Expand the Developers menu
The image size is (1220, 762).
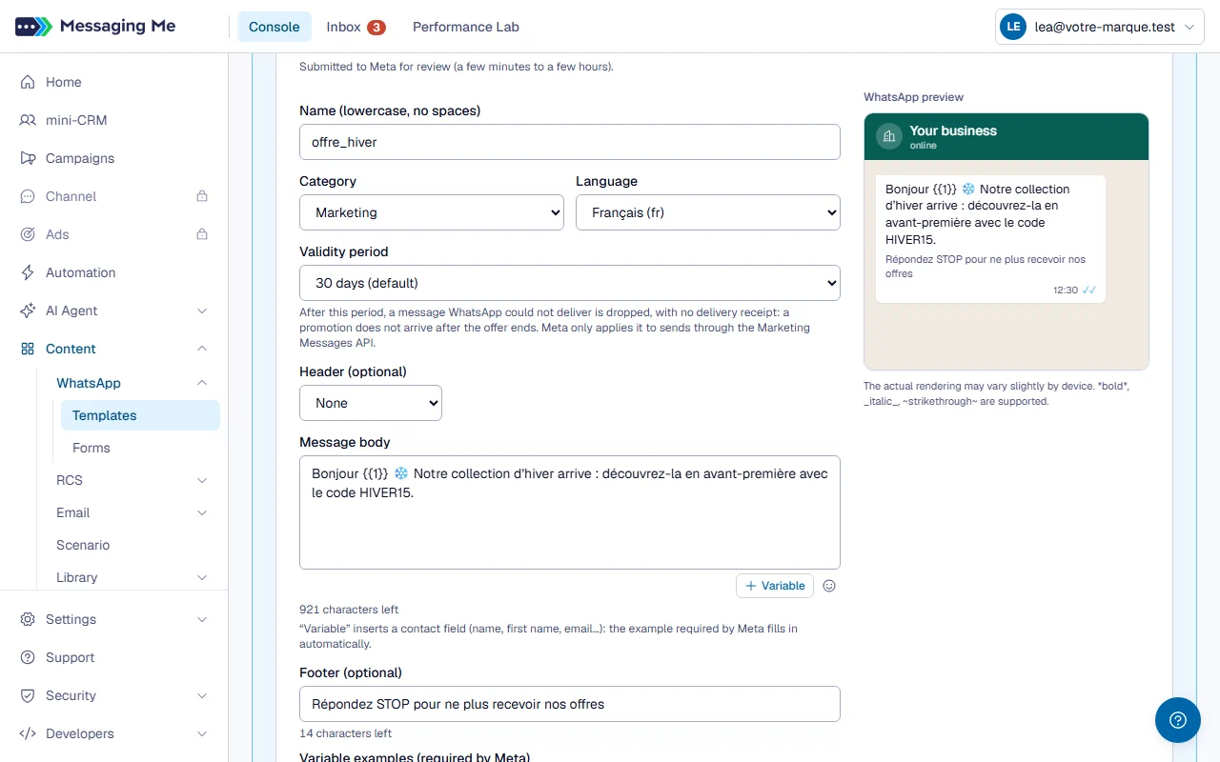(x=114, y=733)
